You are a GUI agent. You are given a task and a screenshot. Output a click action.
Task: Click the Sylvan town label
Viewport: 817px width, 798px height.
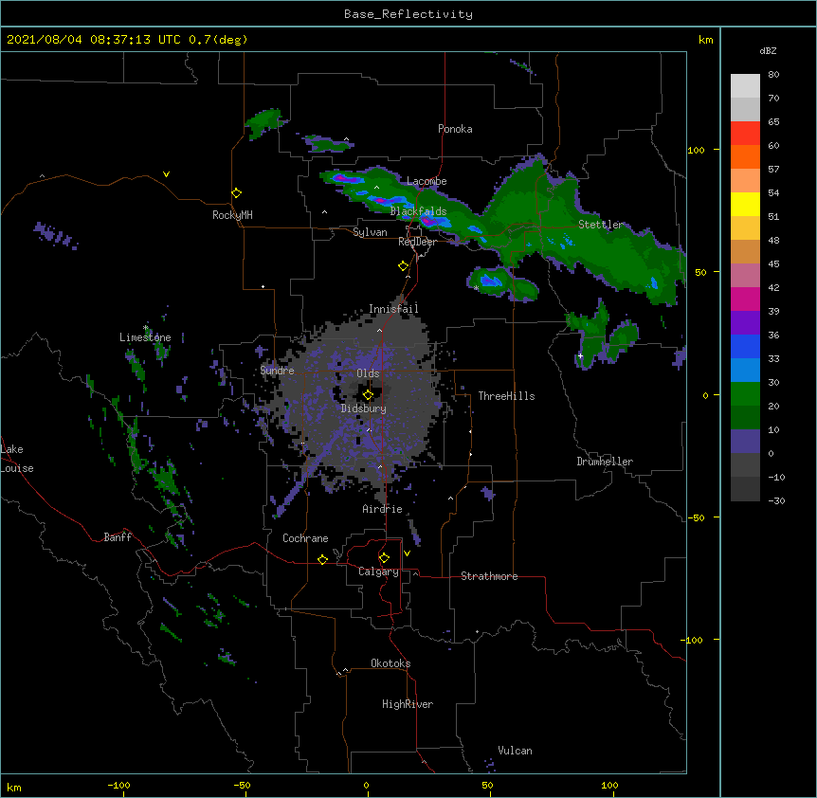coord(370,232)
